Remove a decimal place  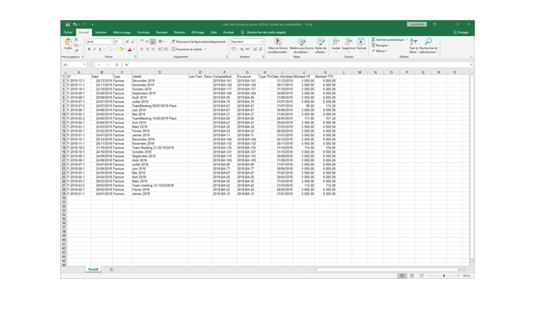point(260,49)
